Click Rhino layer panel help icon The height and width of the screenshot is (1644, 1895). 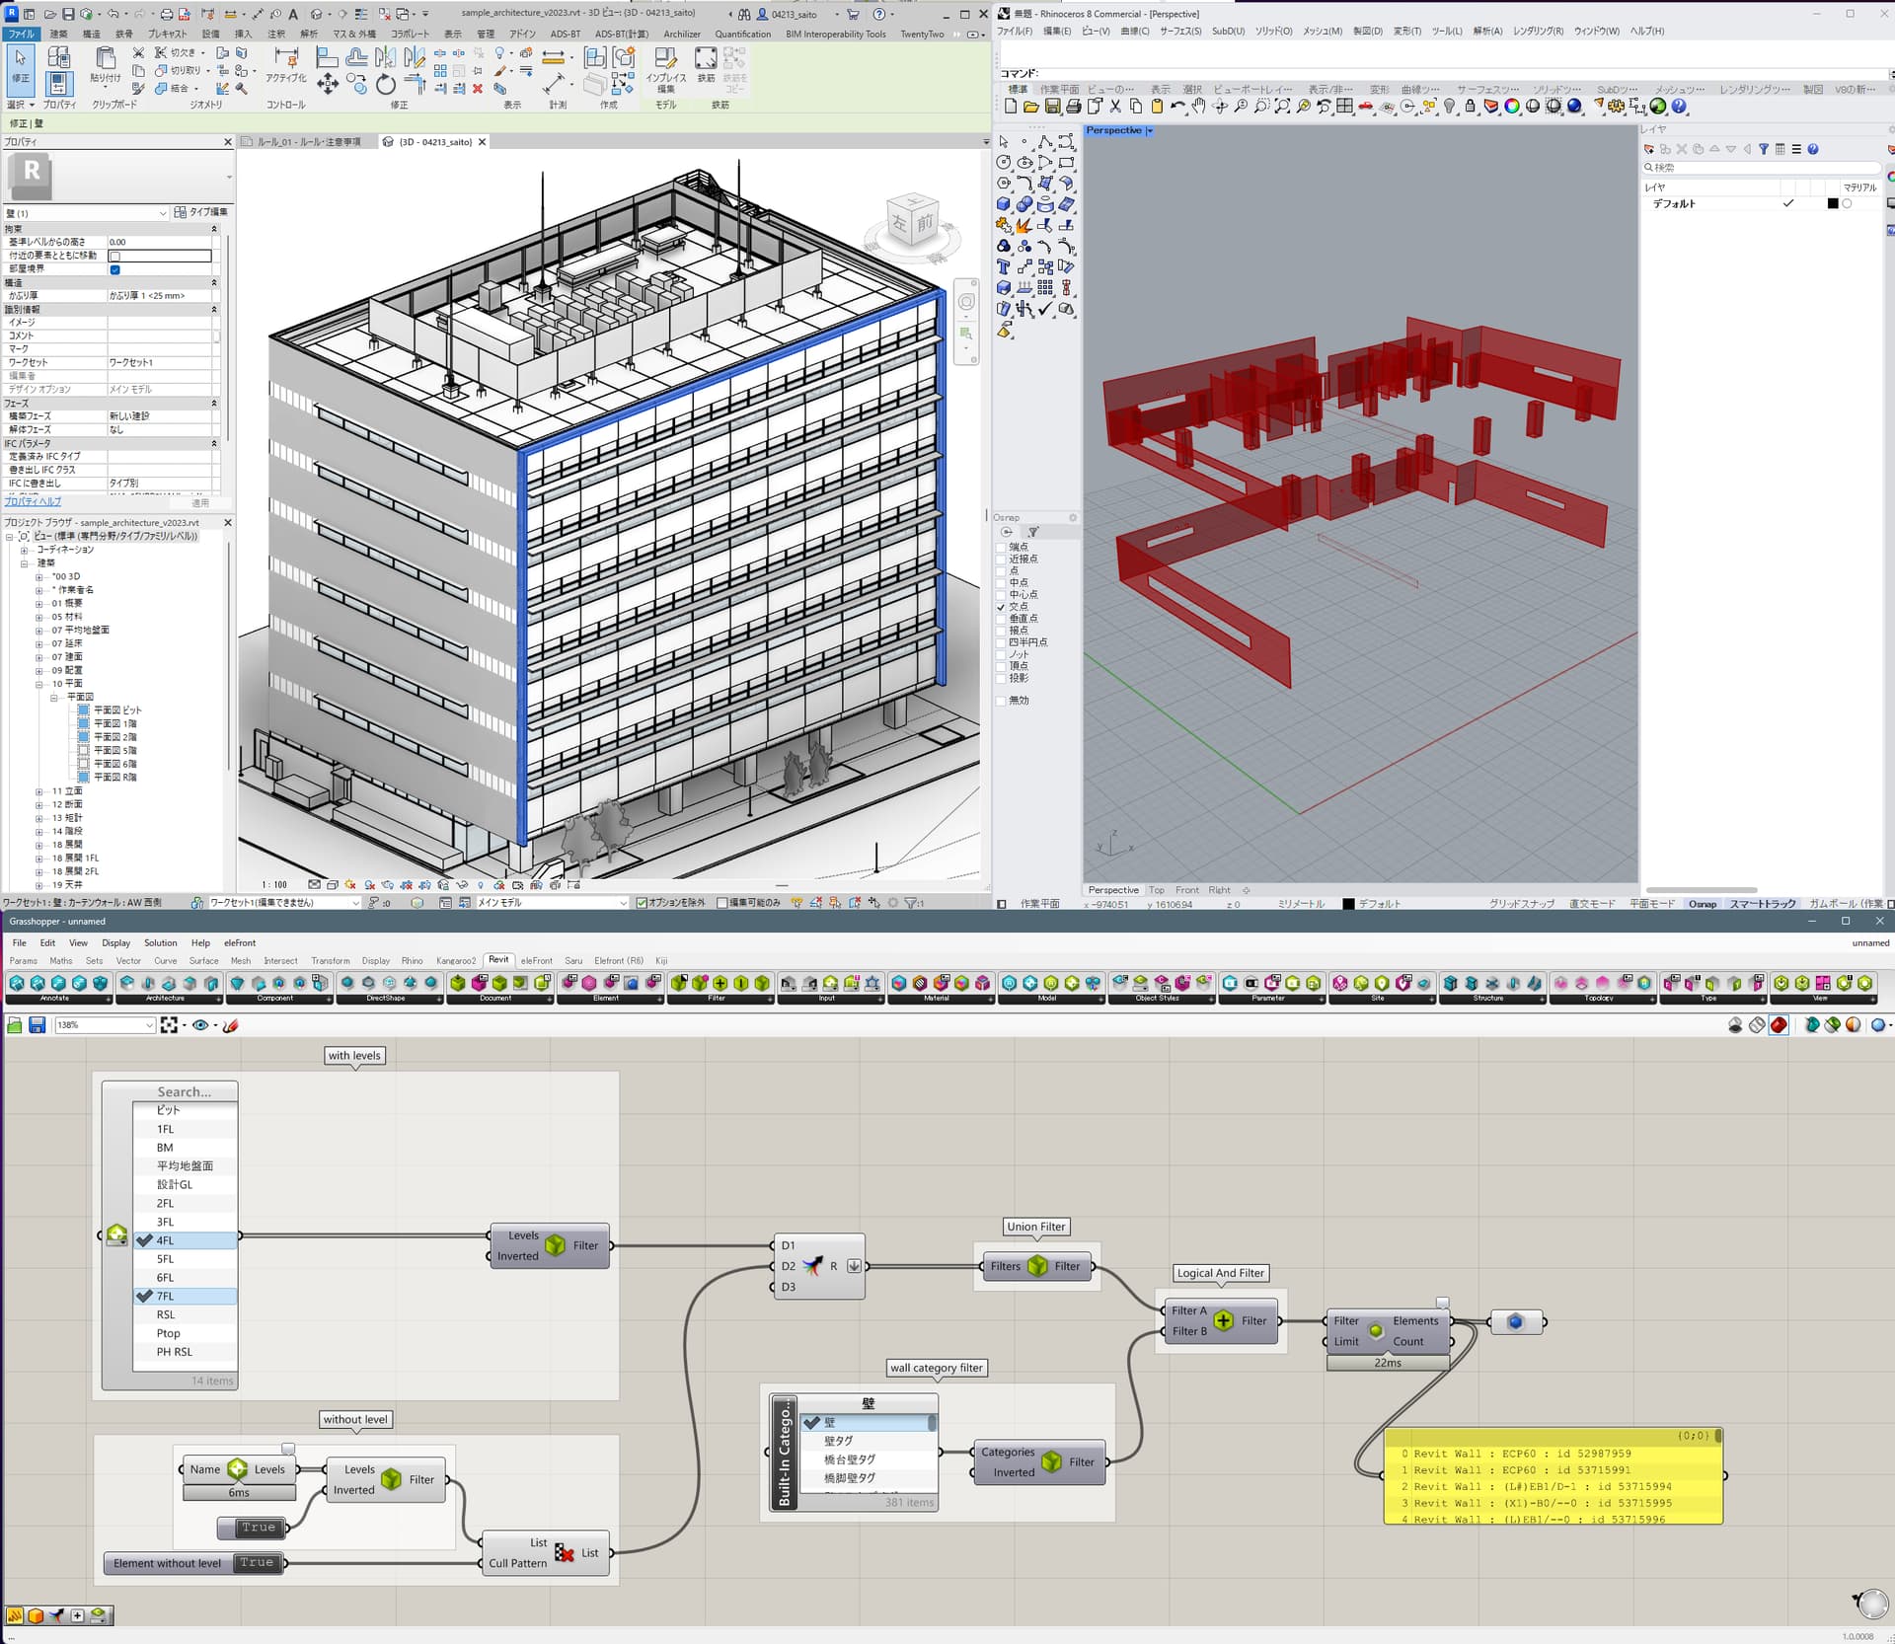(1812, 149)
